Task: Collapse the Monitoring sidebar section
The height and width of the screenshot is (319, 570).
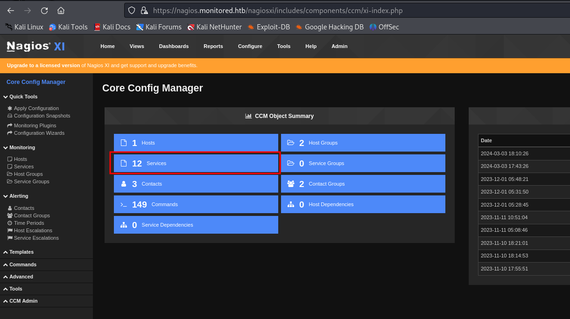Action: click(19, 147)
